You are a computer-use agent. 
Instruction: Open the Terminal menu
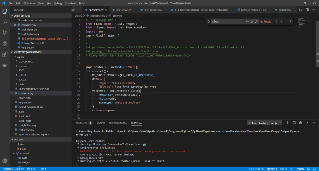[70, 3]
